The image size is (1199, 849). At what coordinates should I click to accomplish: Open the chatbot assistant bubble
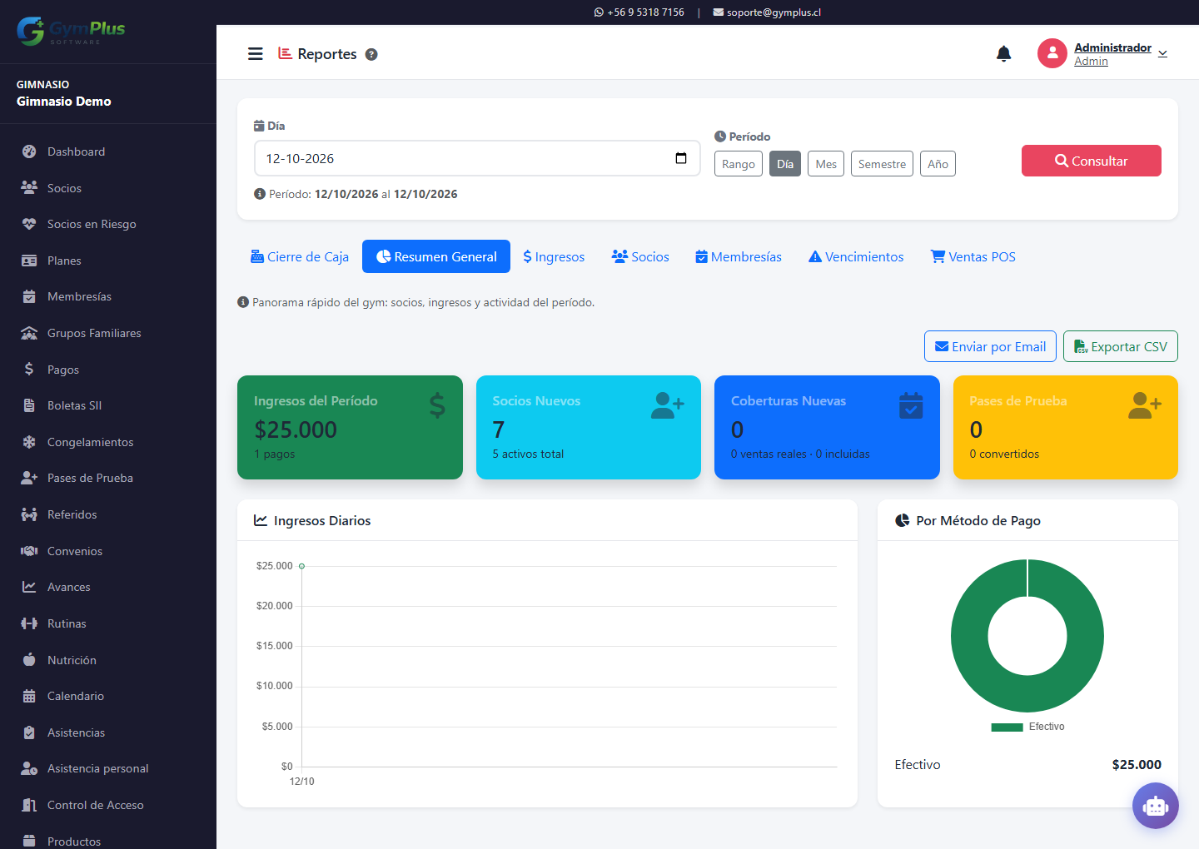[1156, 806]
